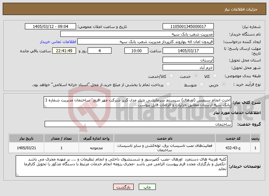Click the کد خدمت column header
This screenshot has height=196, width=269.
[x=233, y=138]
